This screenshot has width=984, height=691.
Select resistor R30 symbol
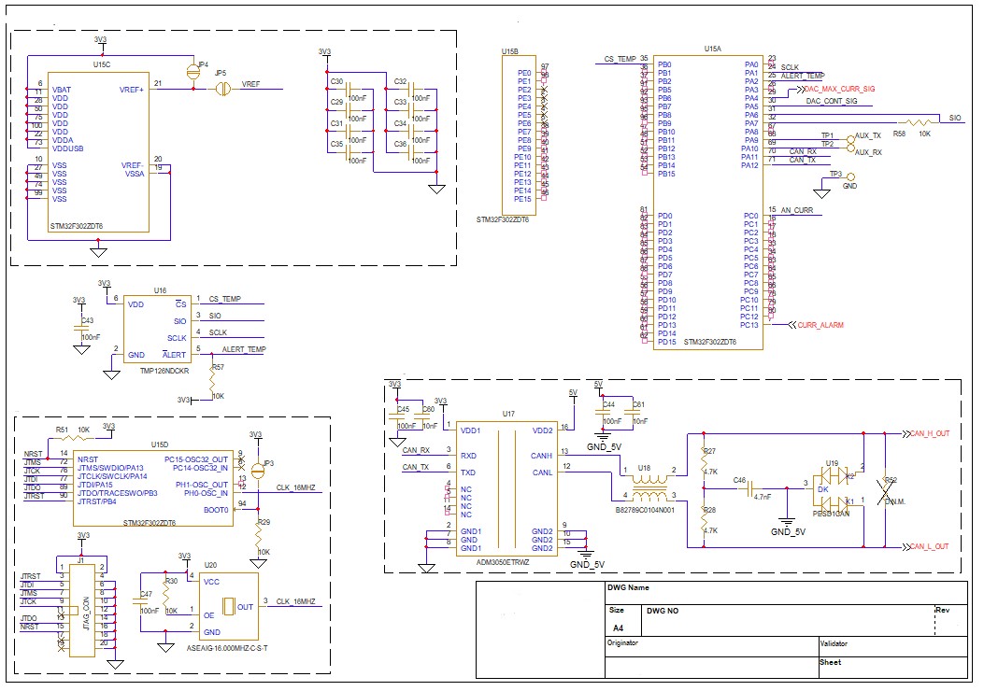[166, 593]
